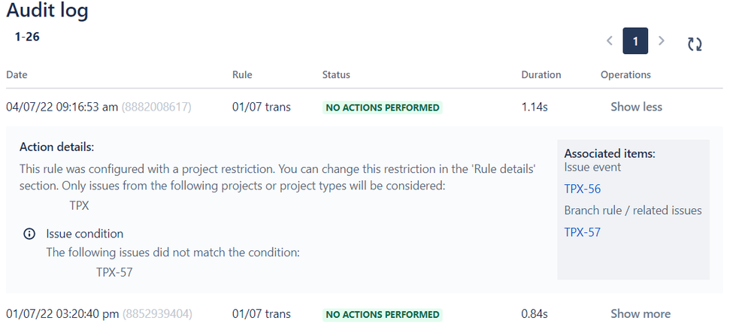Go to previous page arrow
The image size is (751, 336).
pos(610,41)
